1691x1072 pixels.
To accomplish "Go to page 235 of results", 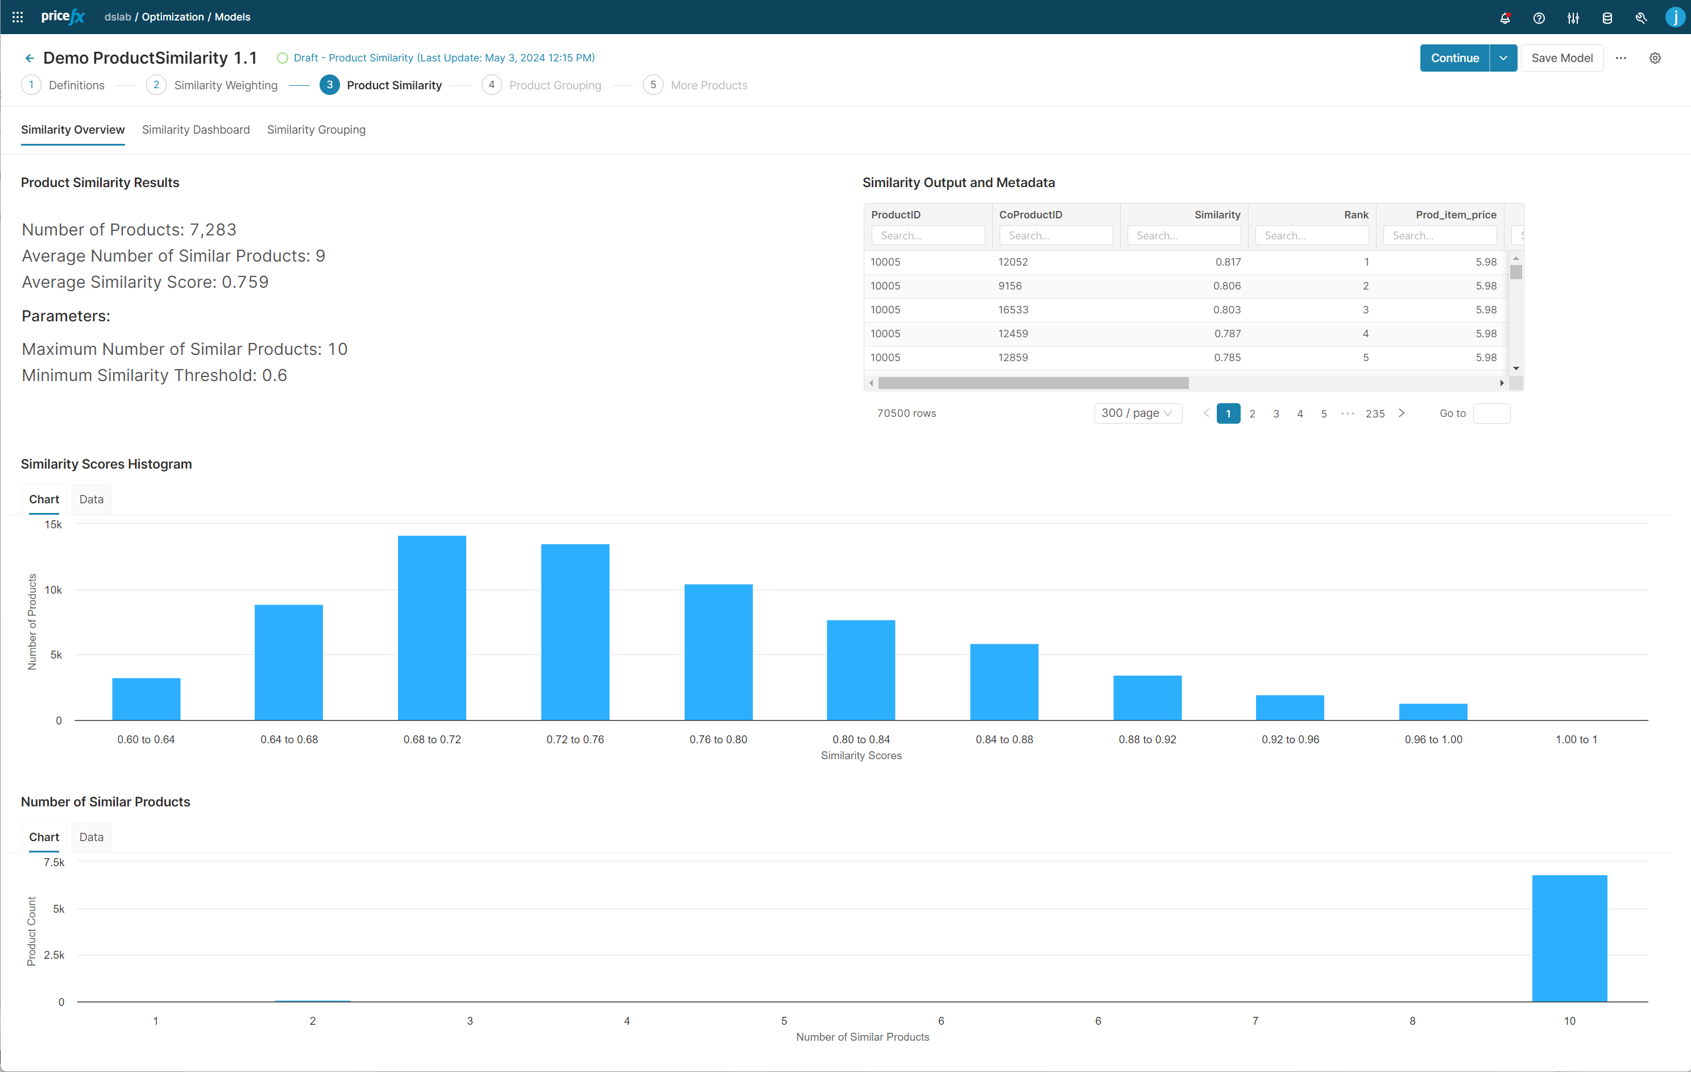I will tap(1374, 414).
